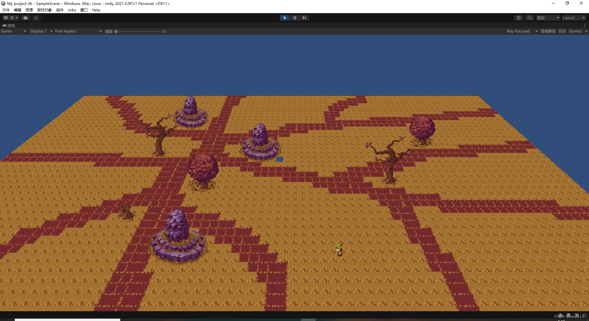This screenshot has width=589, height=321.
Task: Open the Game view mode dropdown
Action: (14, 31)
